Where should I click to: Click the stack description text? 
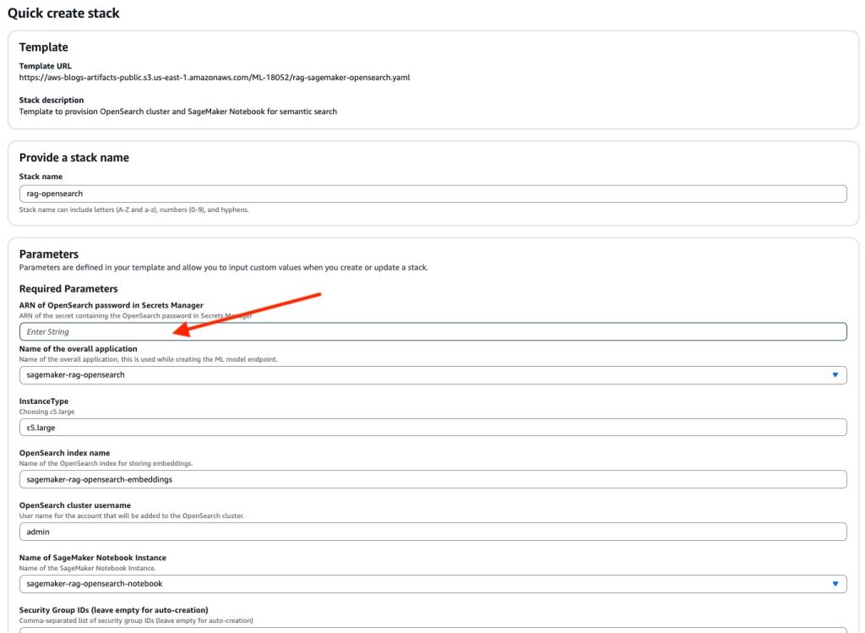[x=177, y=112]
